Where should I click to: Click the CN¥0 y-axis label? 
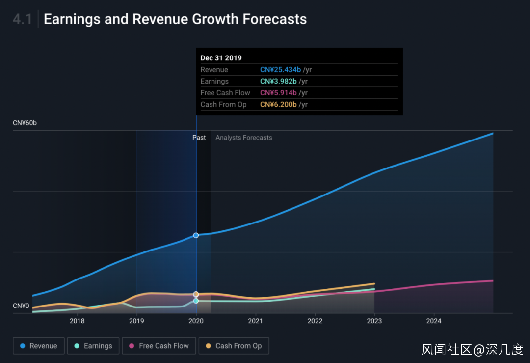(21, 306)
